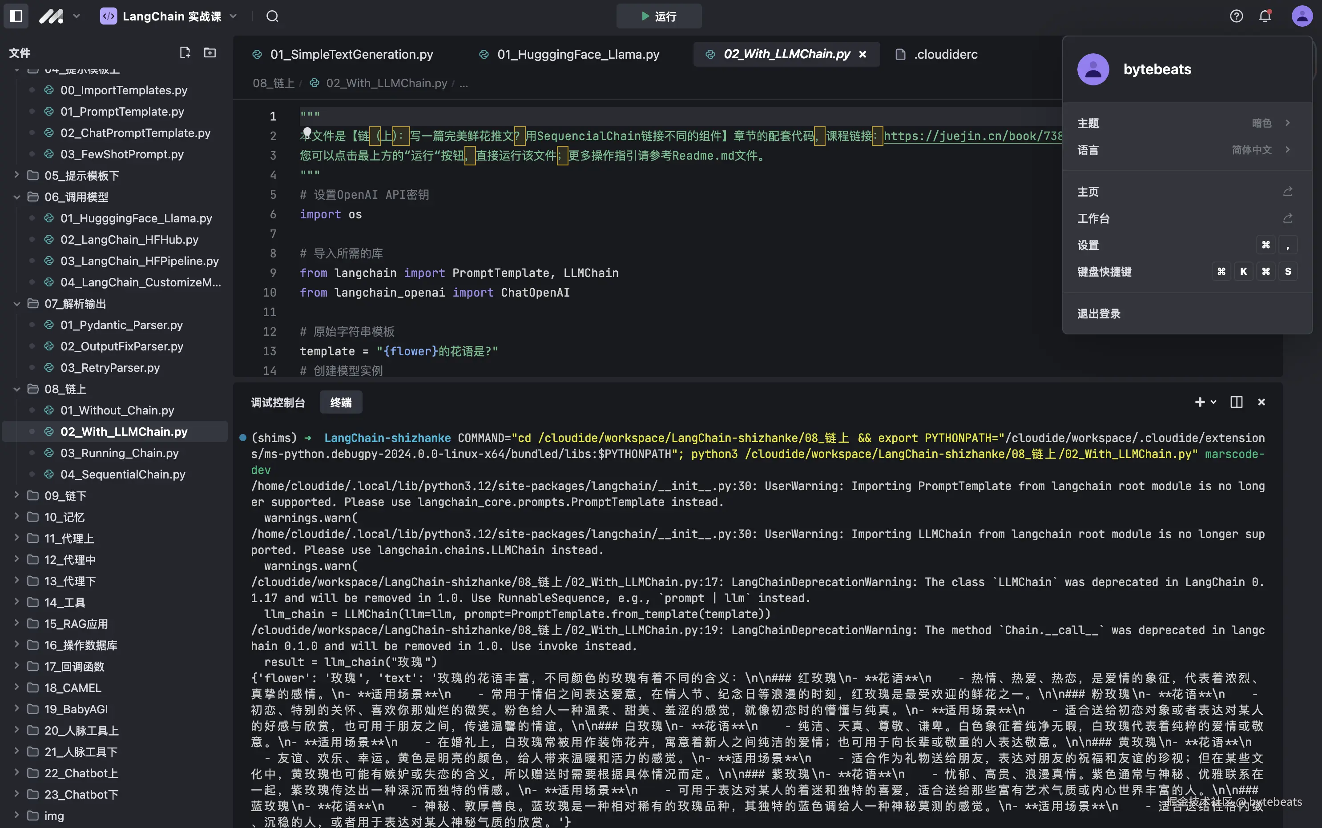Close the 02_With_LLMChain.py tab
The height and width of the screenshot is (828, 1322).
pos(863,54)
